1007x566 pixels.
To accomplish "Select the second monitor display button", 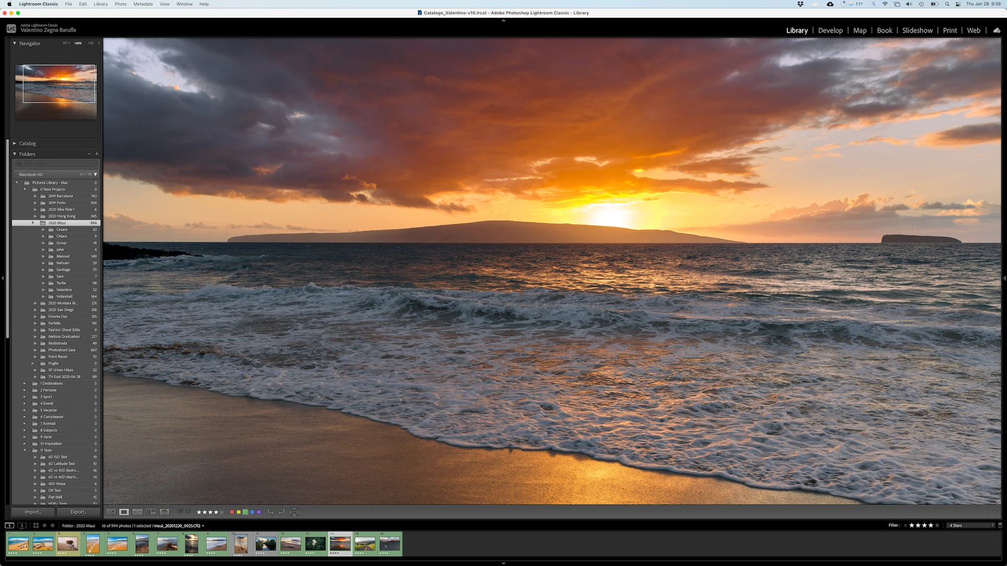I will pos(22,525).
